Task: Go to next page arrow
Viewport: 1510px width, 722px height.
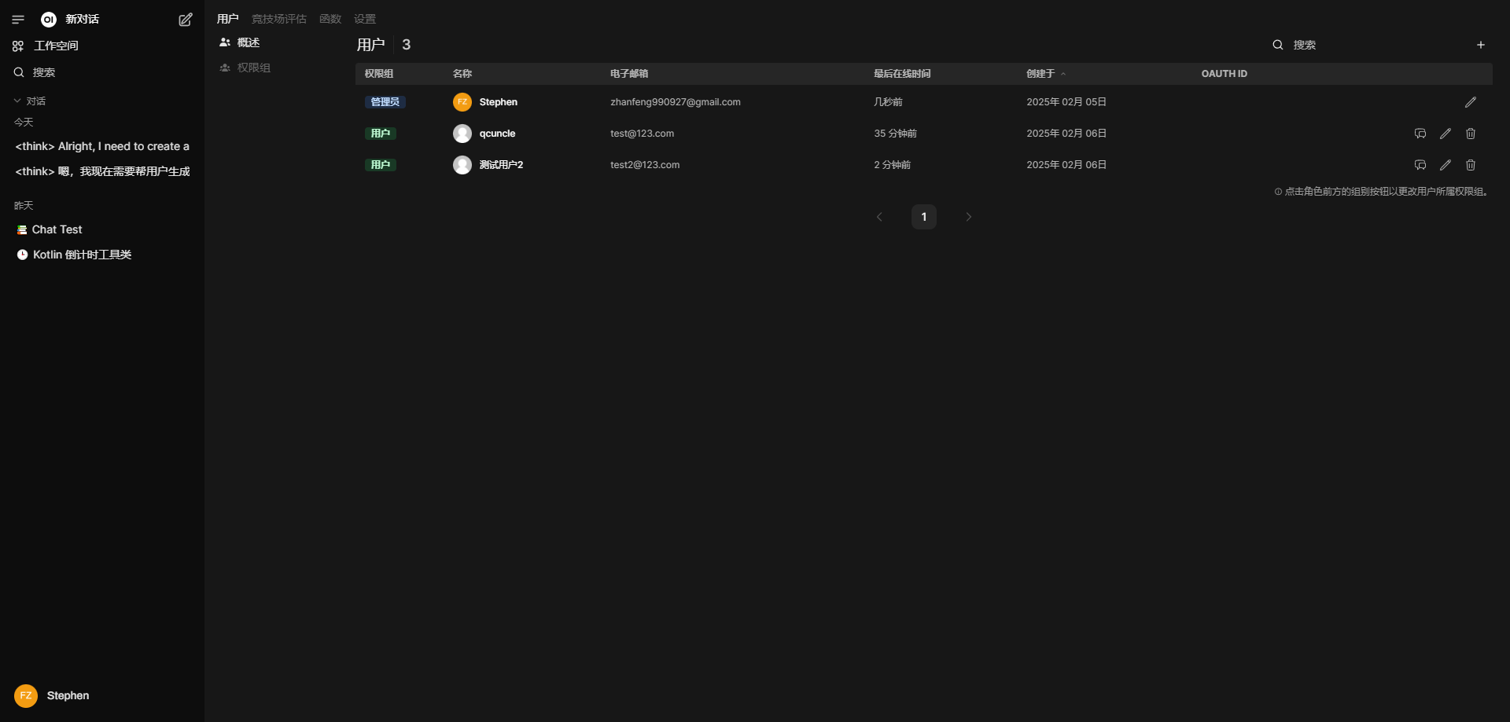Action: [x=968, y=217]
